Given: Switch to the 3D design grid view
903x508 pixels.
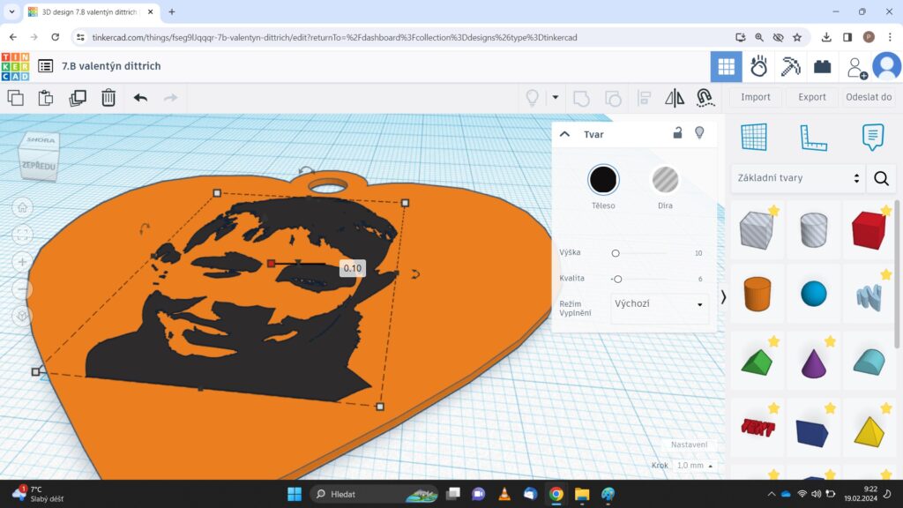Looking at the screenshot, I should (x=726, y=66).
